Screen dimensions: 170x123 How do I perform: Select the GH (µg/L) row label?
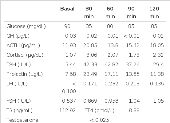pyautogui.click(x=18, y=36)
